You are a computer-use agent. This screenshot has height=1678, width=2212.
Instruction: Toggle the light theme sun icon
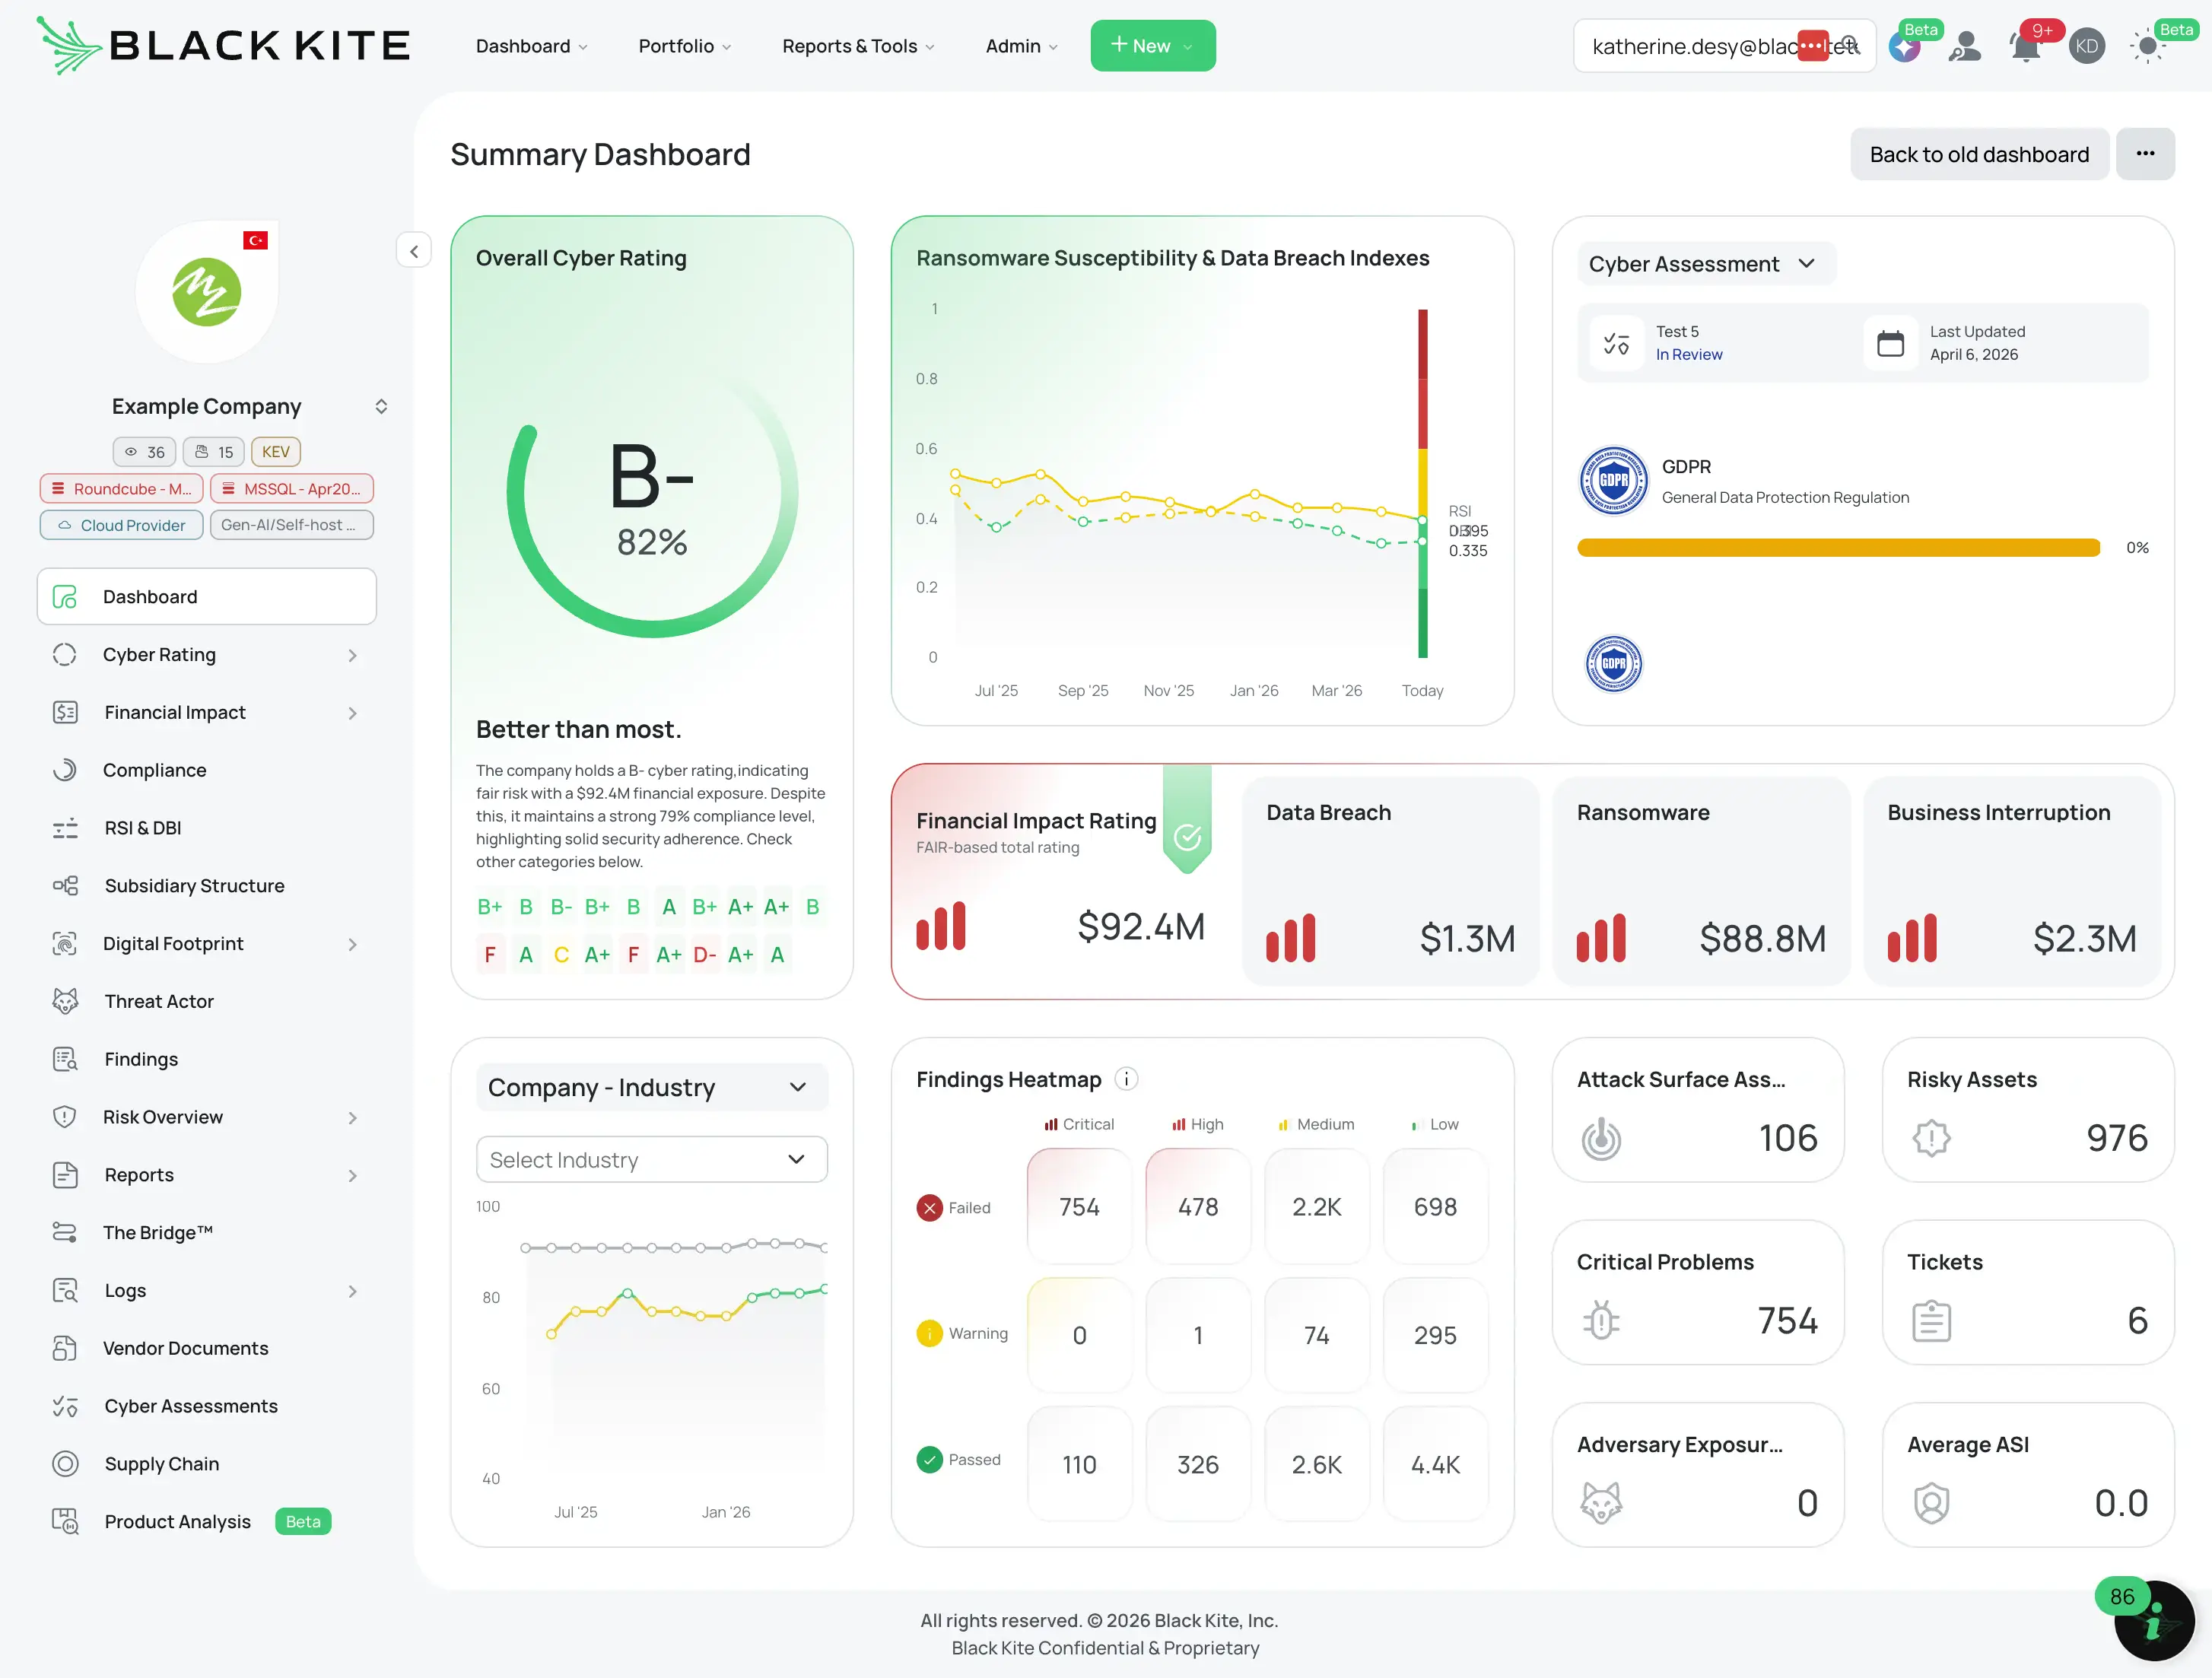tap(2147, 46)
